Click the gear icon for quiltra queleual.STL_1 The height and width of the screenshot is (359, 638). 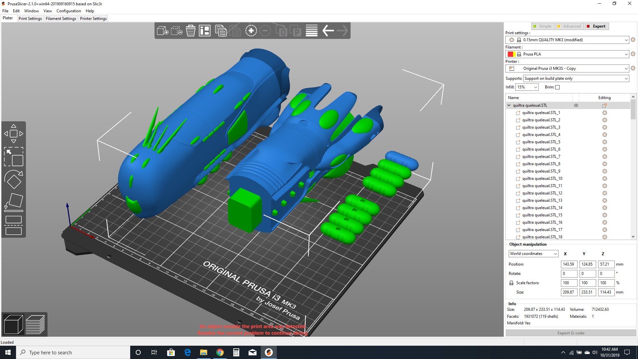coord(604,113)
